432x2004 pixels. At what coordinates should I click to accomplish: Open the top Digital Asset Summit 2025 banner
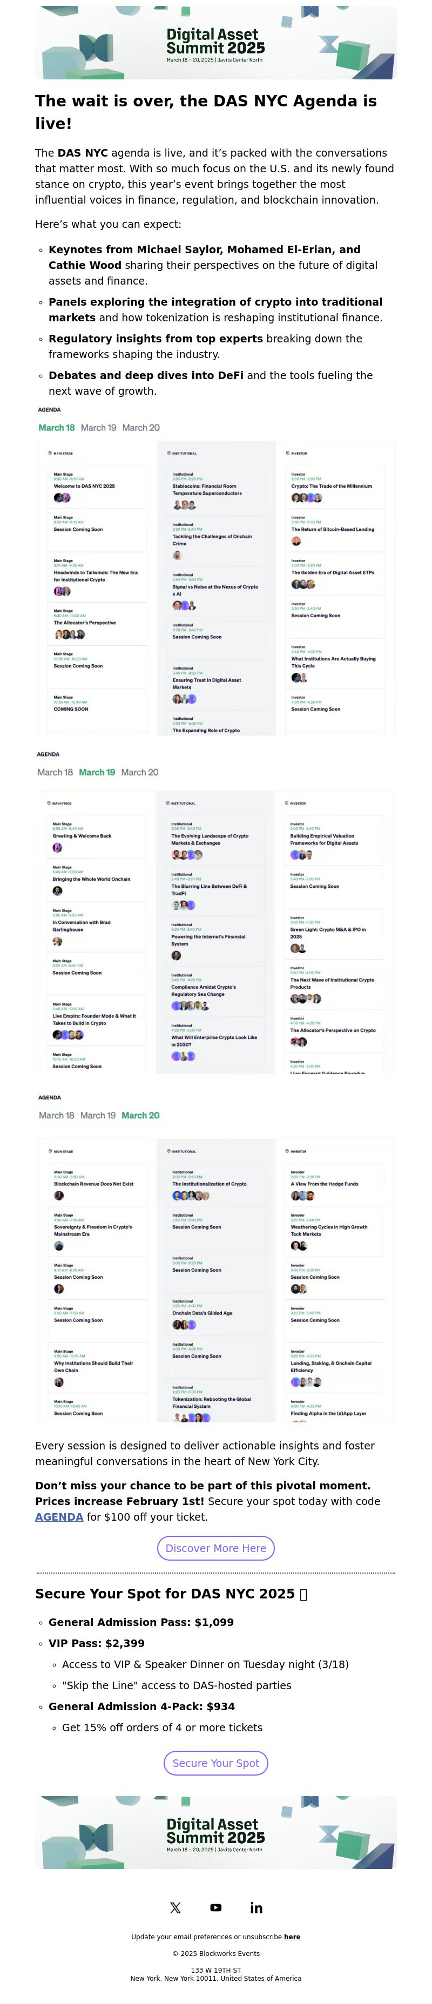point(215,43)
